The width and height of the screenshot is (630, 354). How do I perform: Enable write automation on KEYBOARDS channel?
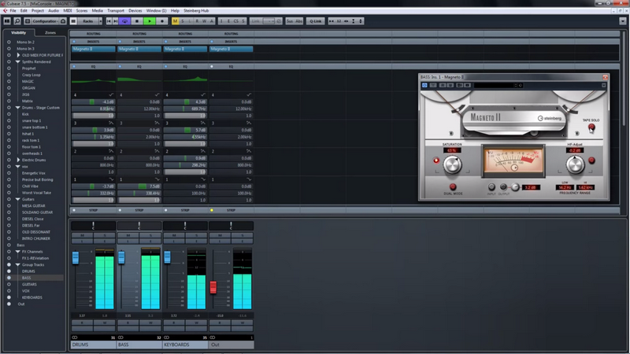point(196,323)
